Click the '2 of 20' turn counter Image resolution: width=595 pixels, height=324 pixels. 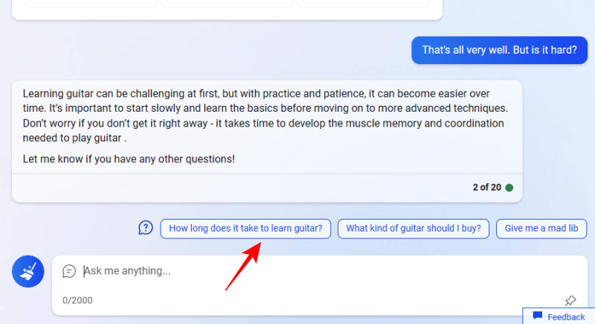tap(486, 188)
